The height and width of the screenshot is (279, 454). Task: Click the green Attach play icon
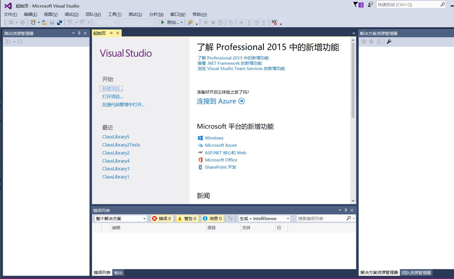[x=163, y=23]
